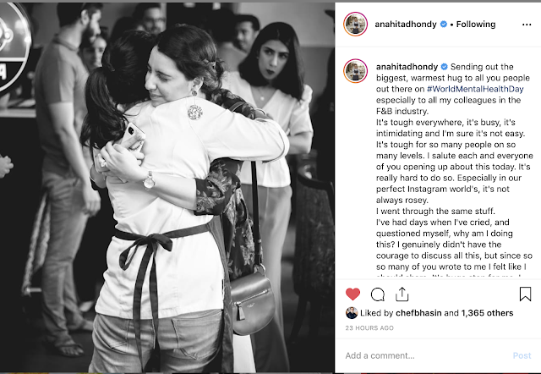View anahitadhondy story from header profile picture

pyautogui.click(x=355, y=25)
